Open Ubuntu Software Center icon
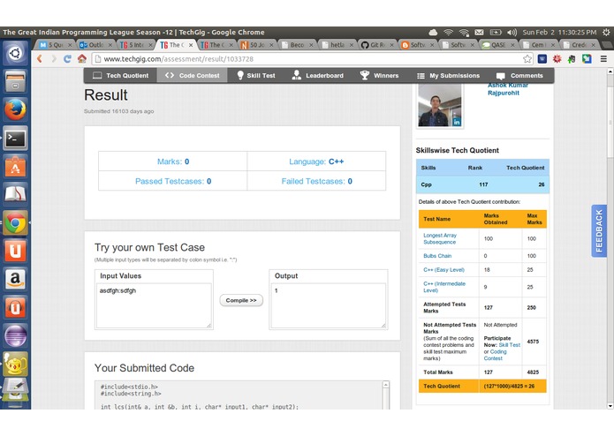 point(15,167)
